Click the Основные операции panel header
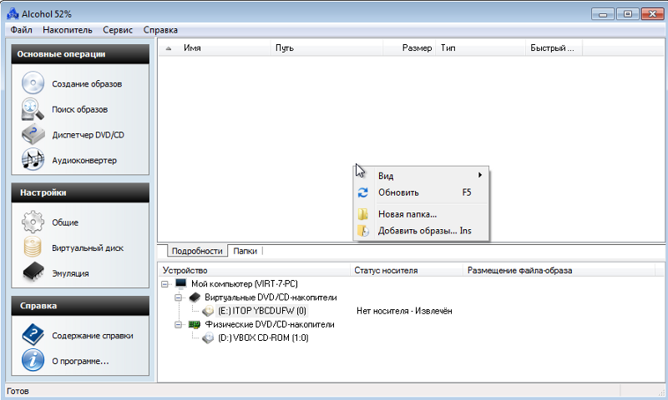 pos(80,54)
